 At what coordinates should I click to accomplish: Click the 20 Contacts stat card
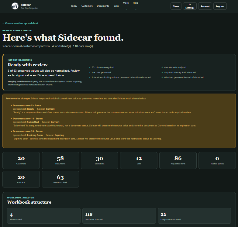coord(21,179)
